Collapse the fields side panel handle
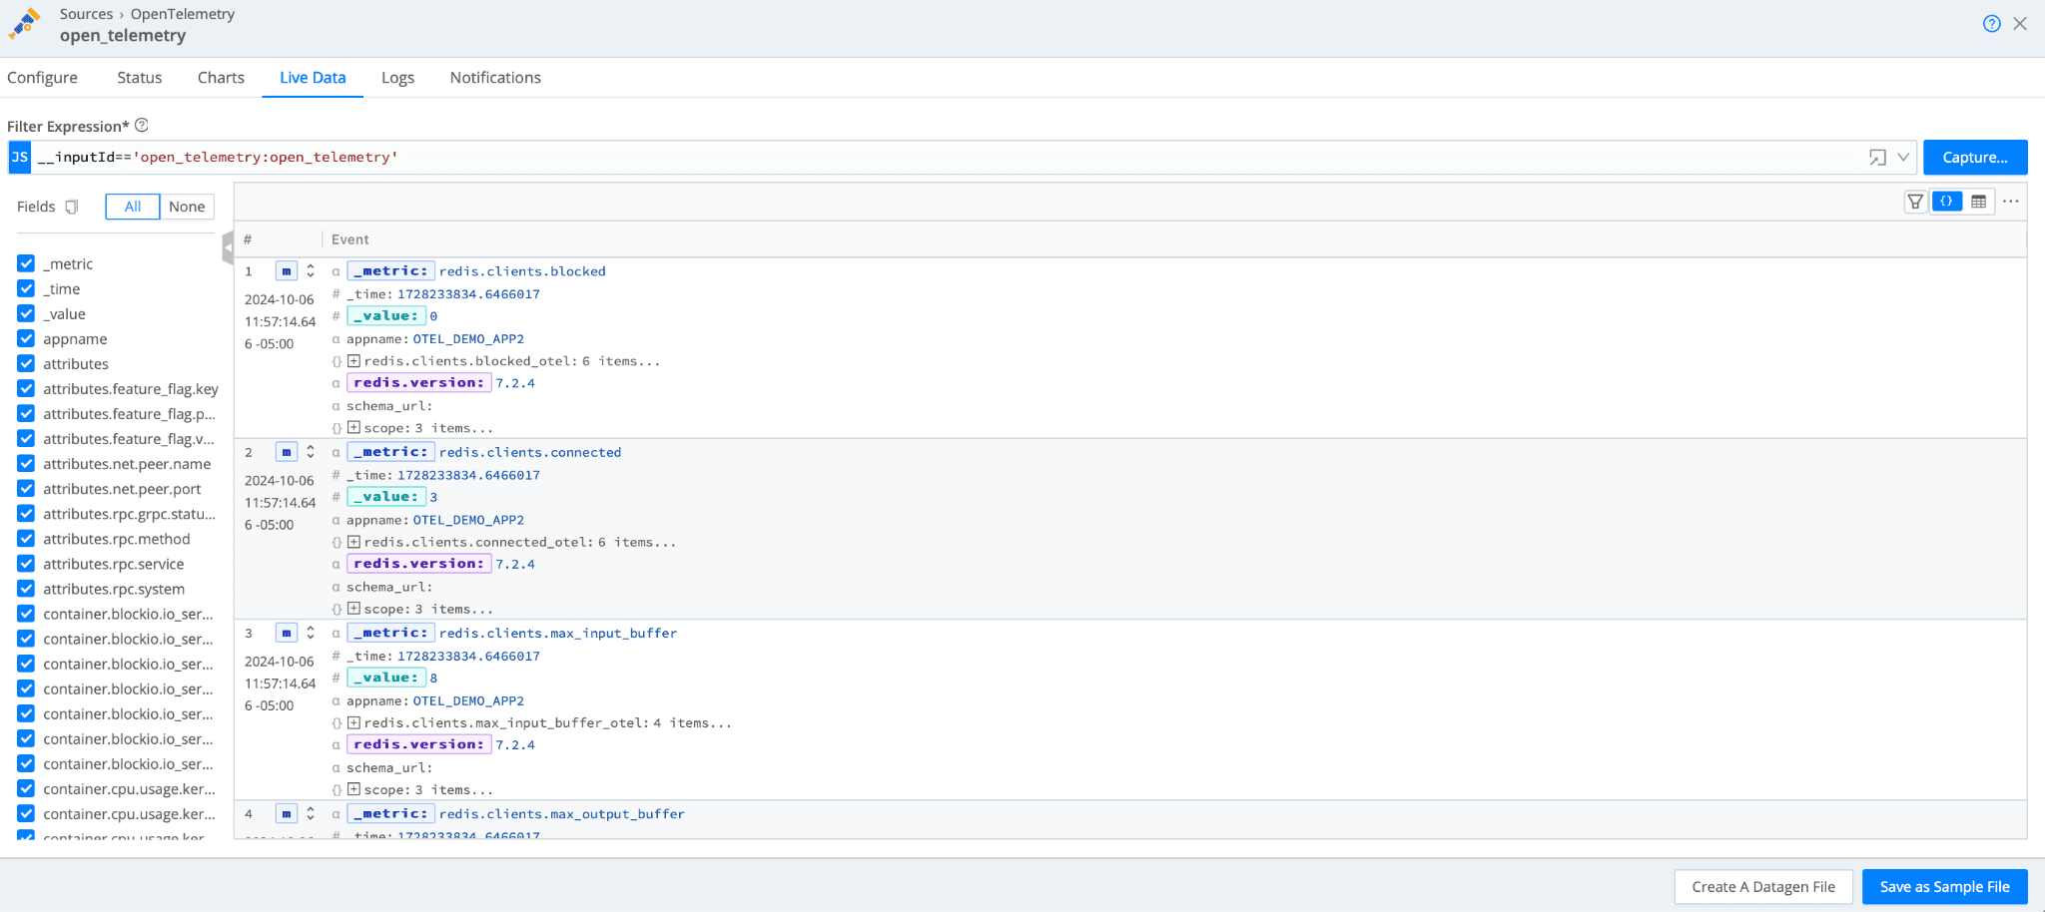 pos(228,247)
